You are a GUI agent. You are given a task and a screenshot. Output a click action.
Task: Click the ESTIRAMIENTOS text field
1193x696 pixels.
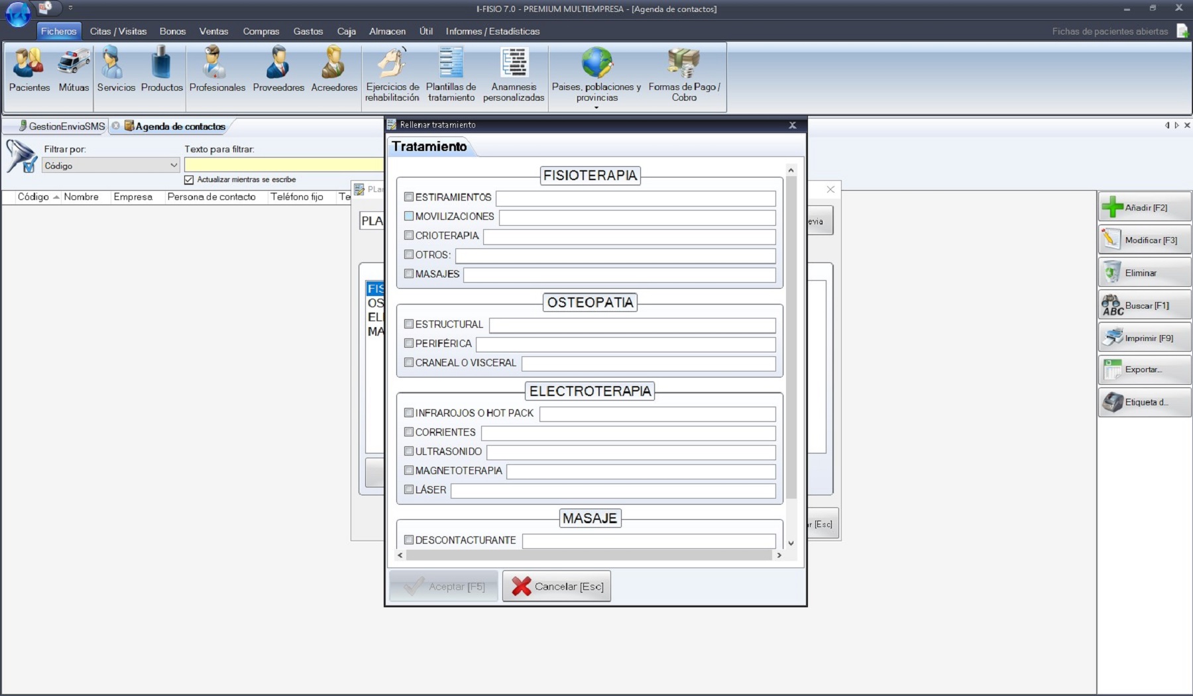pyautogui.click(x=636, y=198)
